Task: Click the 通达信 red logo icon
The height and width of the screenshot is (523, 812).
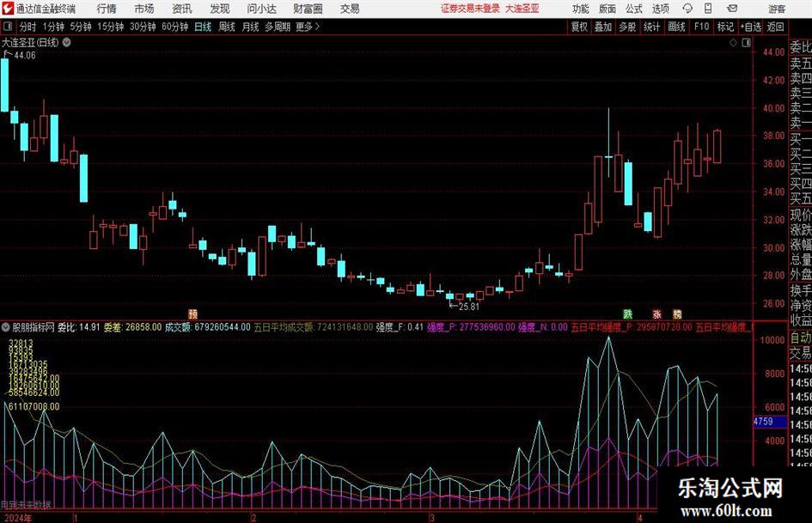Action: point(7,9)
